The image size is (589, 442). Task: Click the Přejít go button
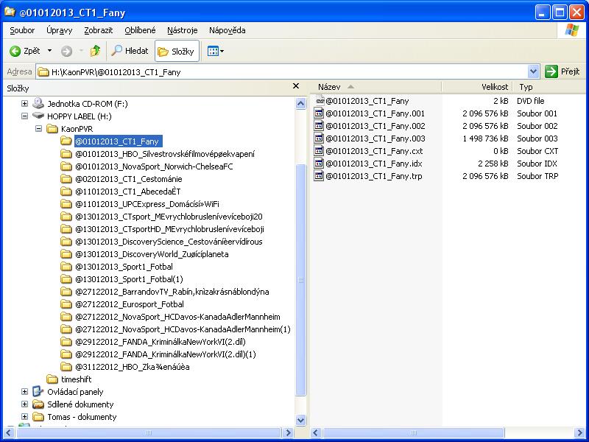(562, 71)
